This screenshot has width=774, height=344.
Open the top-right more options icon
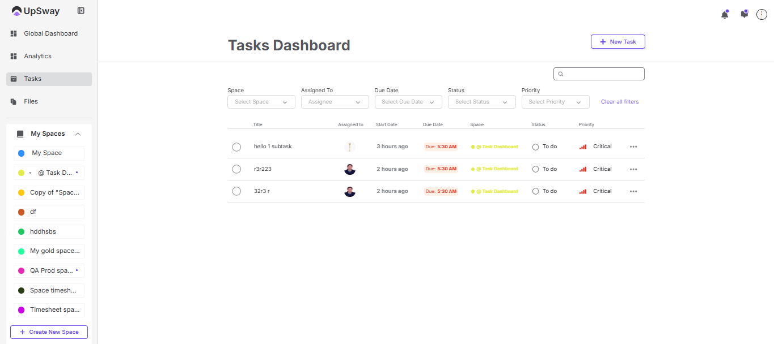[762, 15]
